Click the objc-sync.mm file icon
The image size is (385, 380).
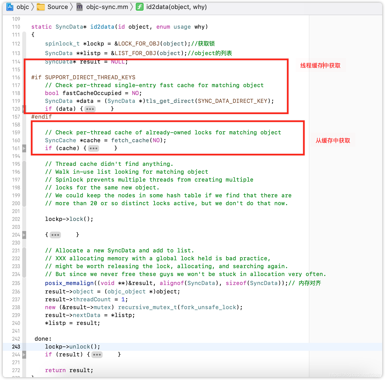(x=80, y=7)
